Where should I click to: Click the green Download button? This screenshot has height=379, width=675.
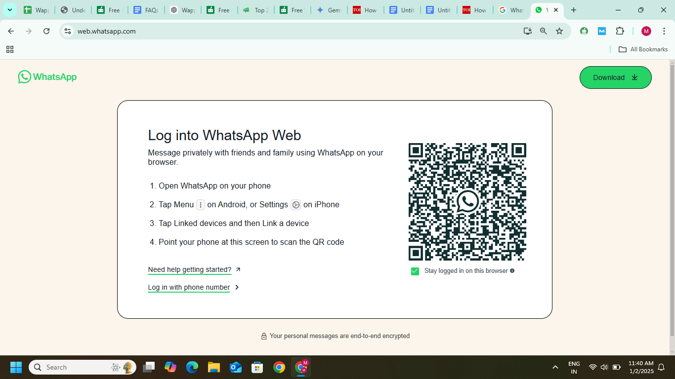pos(615,77)
